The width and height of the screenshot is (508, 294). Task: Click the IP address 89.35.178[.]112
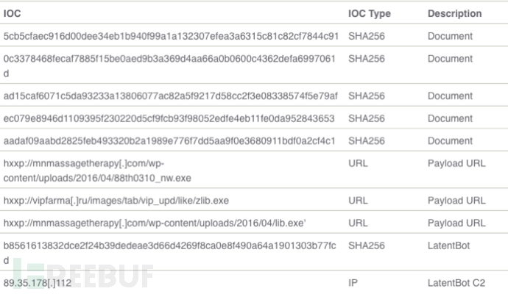(38, 283)
